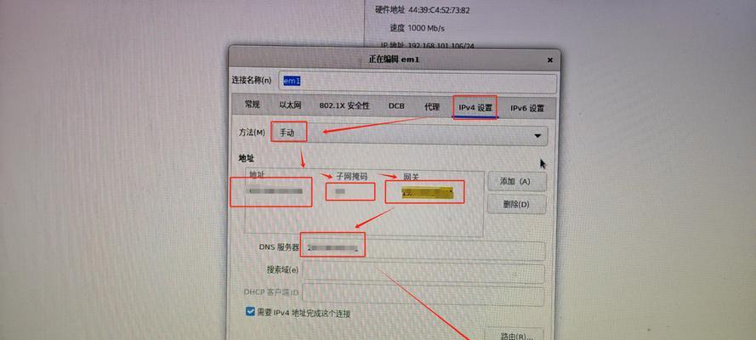Image resolution: width=756 pixels, height=340 pixels.
Task: Toggle 需要 IPv4 地址完成这个连接 checkbox
Action: [250, 312]
